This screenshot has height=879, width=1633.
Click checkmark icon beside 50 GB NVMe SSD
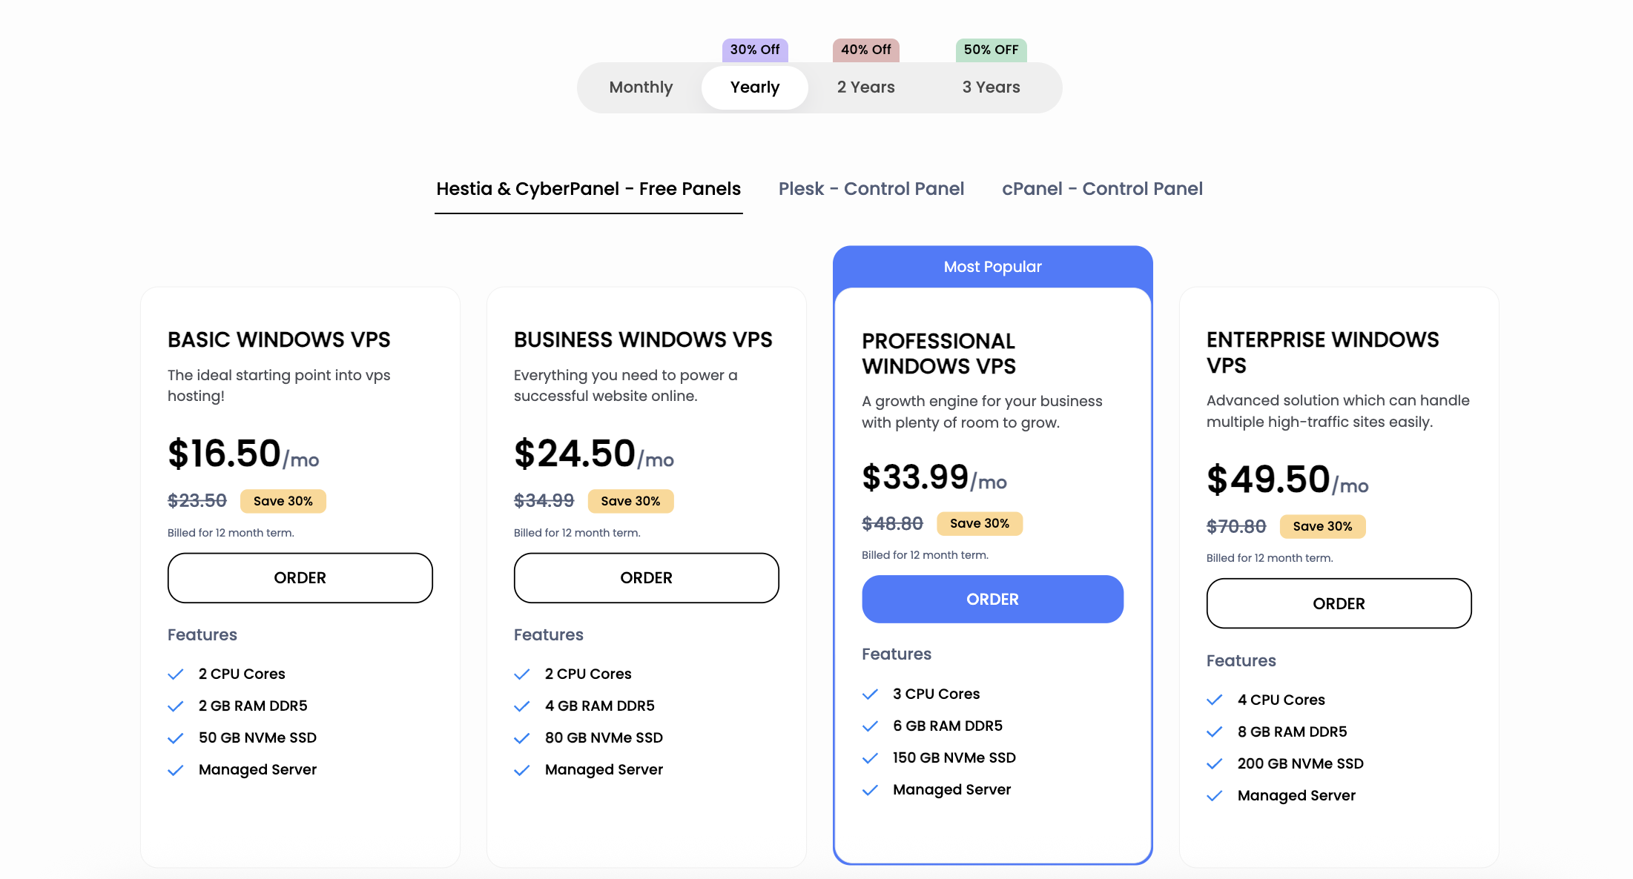click(x=176, y=738)
